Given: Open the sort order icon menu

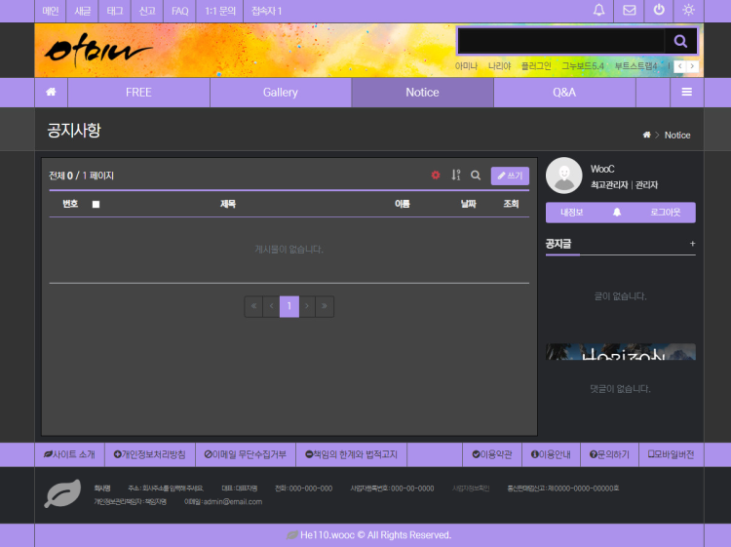Looking at the screenshot, I should click(x=455, y=176).
